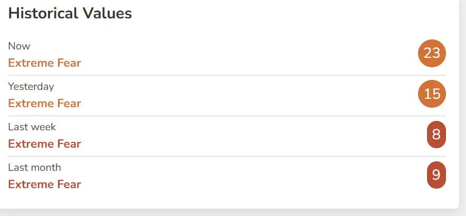This screenshot has height=216, width=466.
Task: Click the divider below Last week row
Action: click(x=227, y=156)
